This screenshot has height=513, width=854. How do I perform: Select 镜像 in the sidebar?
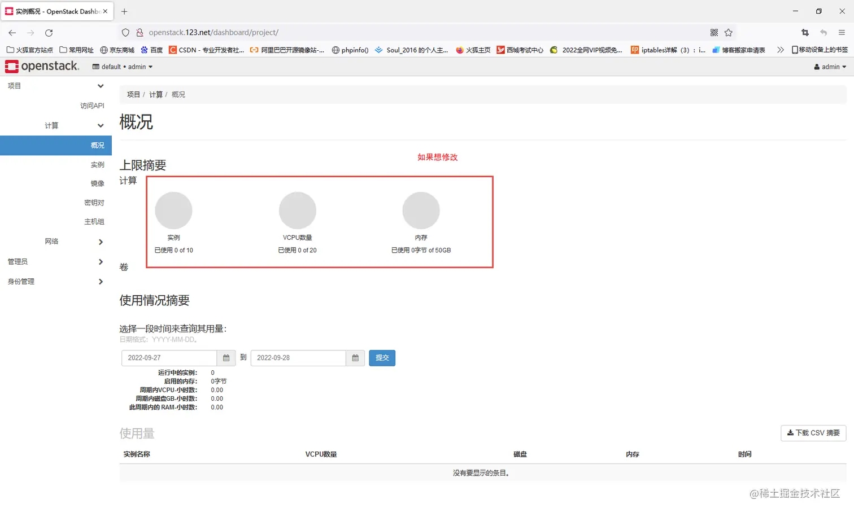tap(97, 183)
